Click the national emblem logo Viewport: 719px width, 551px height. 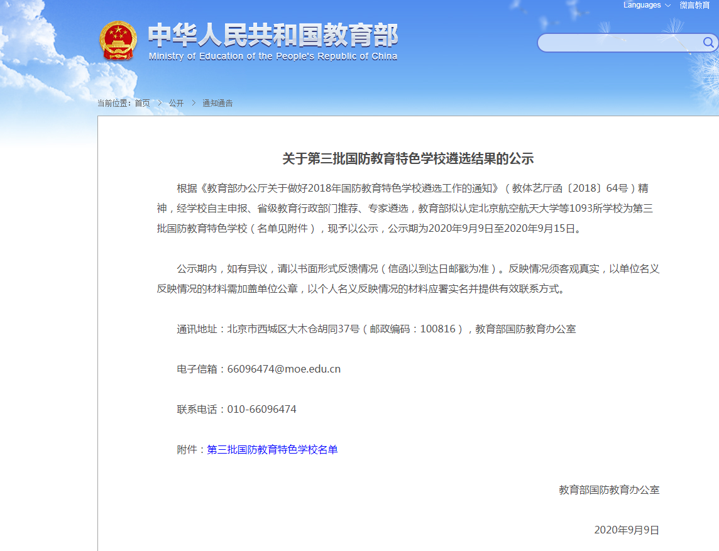click(x=118, y=40)
